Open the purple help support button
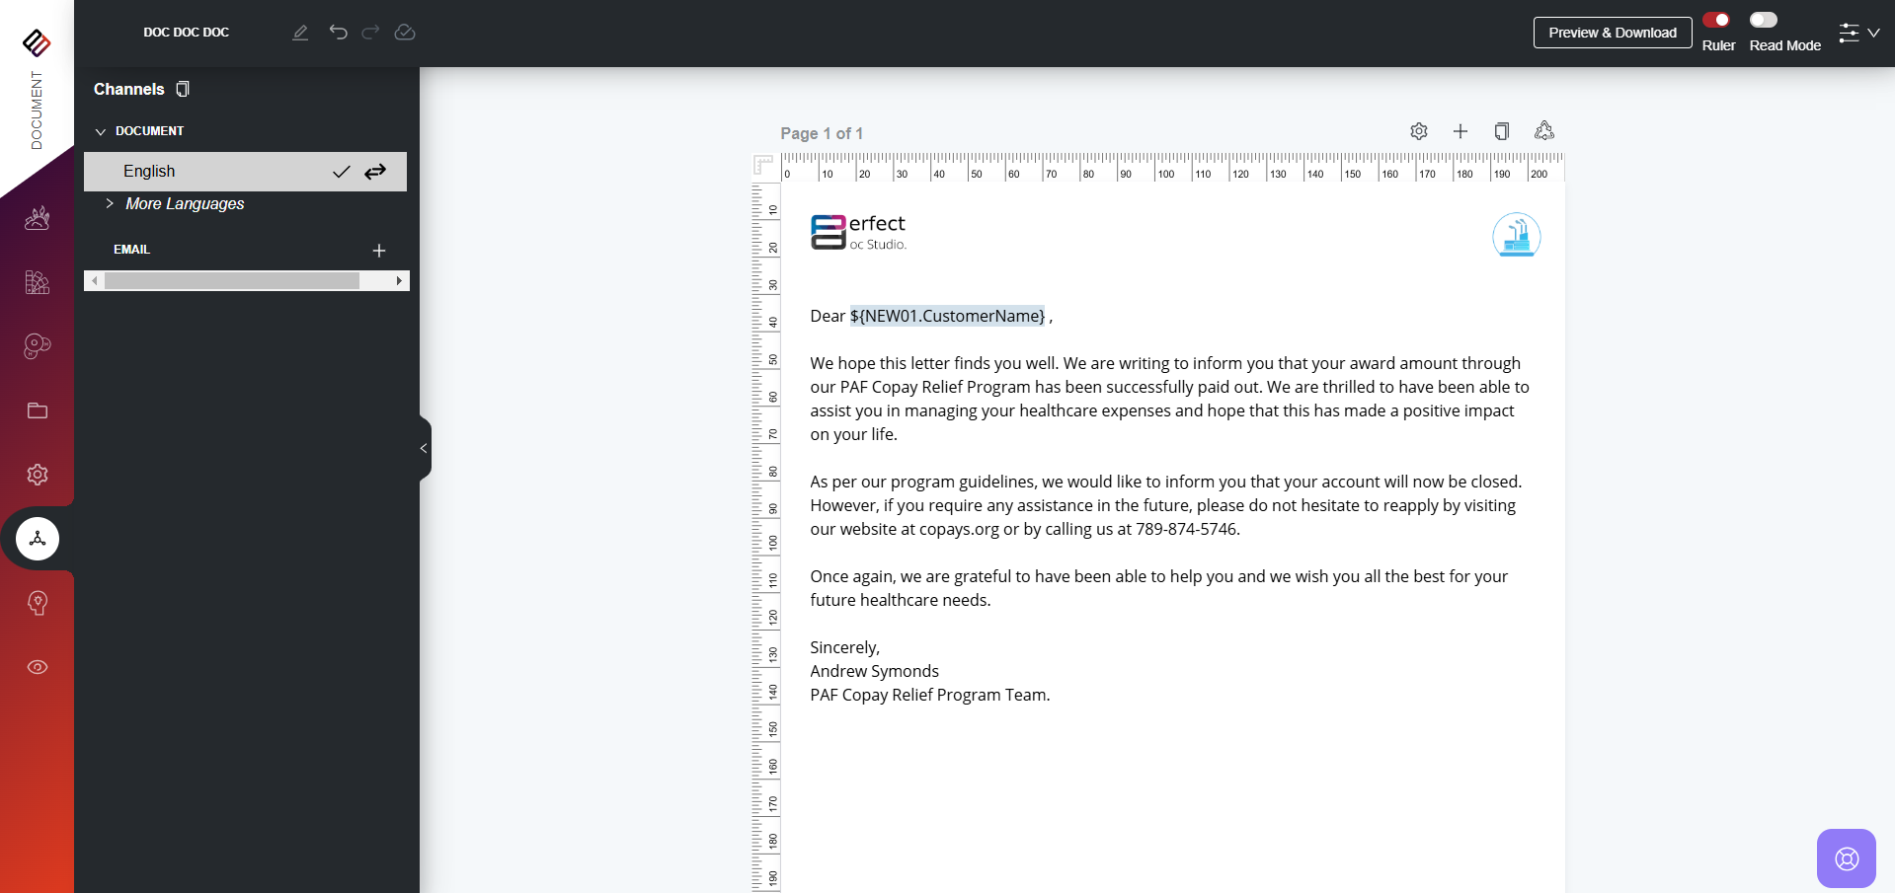The image size is (1895, 893). click(1846, 858)
